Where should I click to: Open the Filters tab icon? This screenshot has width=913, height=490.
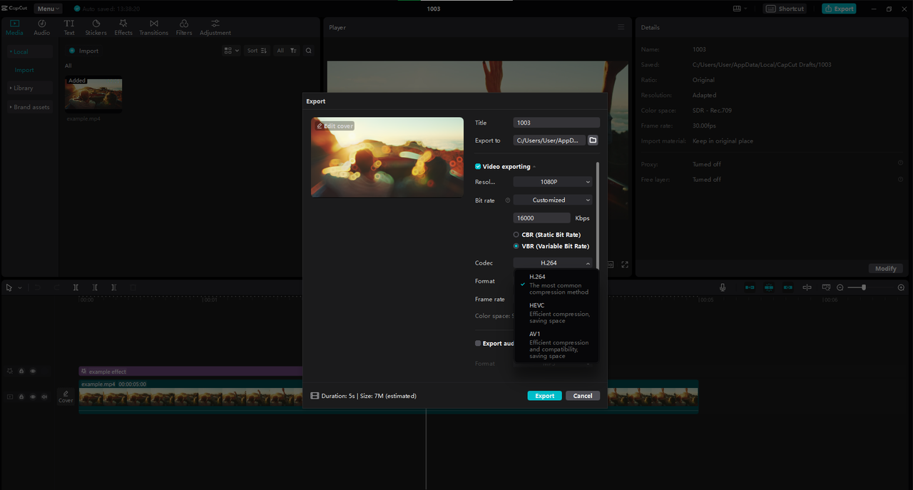(x=184, y=24)
